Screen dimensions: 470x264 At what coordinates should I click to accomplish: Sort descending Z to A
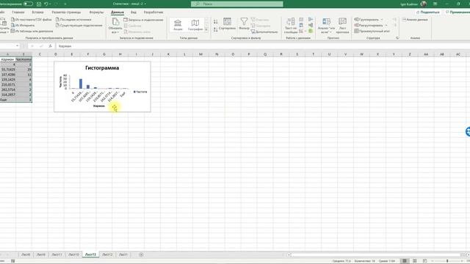[x=215, y=29]
